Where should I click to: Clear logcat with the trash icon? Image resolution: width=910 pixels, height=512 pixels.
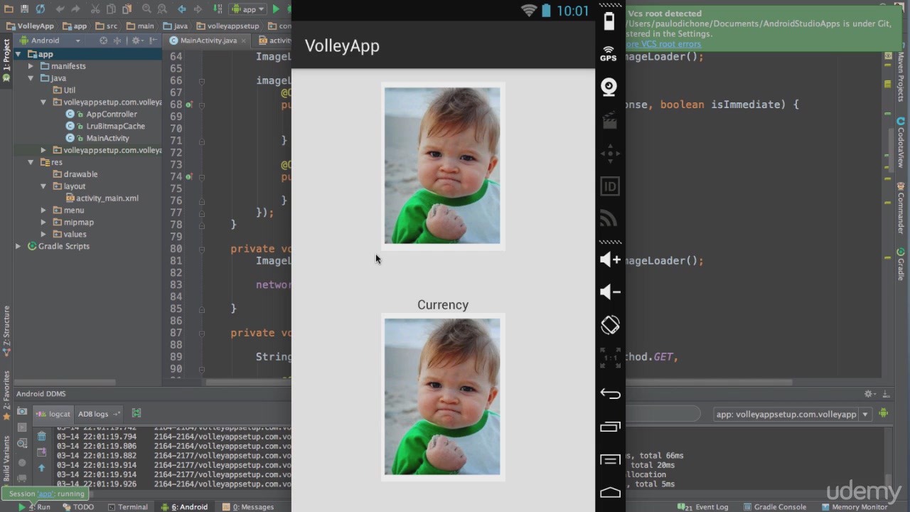[x=41, y=436]
